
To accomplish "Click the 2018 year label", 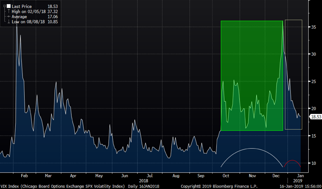I will pyautogui.click(x=144, y=181).
